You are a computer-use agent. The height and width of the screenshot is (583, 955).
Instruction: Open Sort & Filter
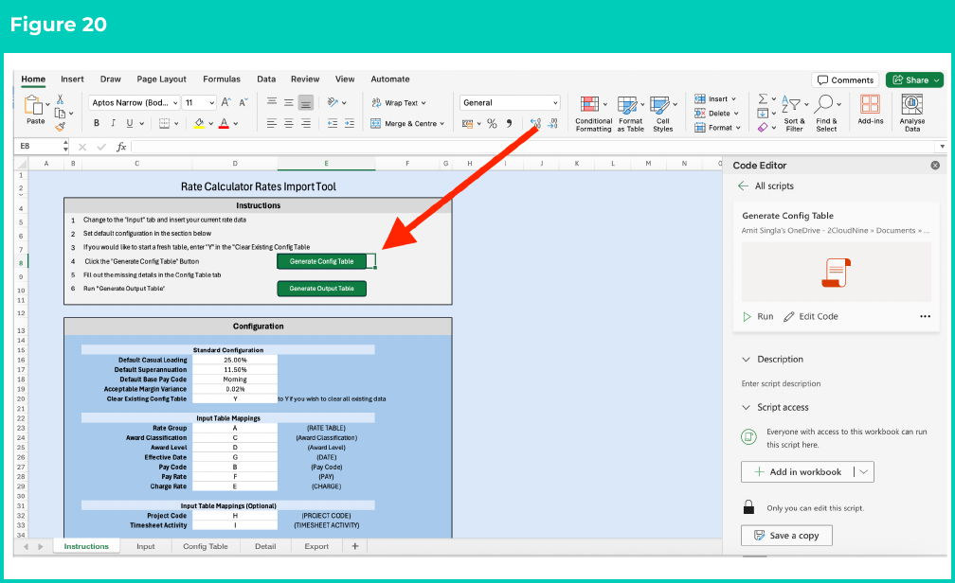(x=794, y=114)
